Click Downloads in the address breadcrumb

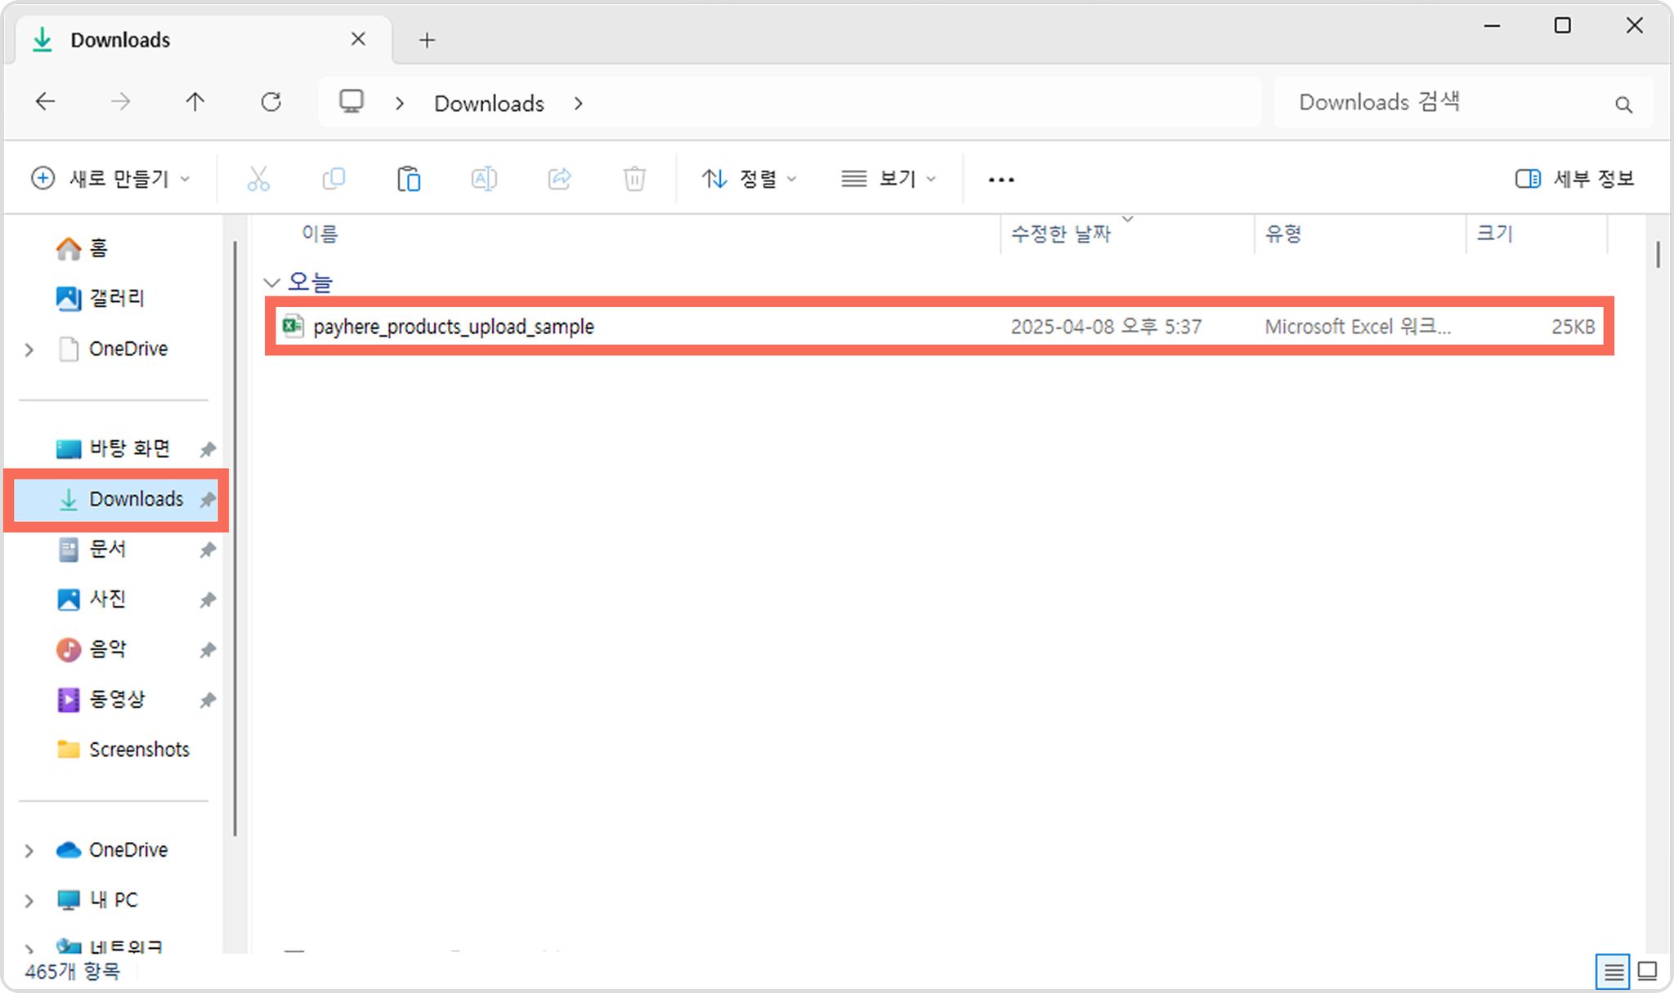[489, 104]
